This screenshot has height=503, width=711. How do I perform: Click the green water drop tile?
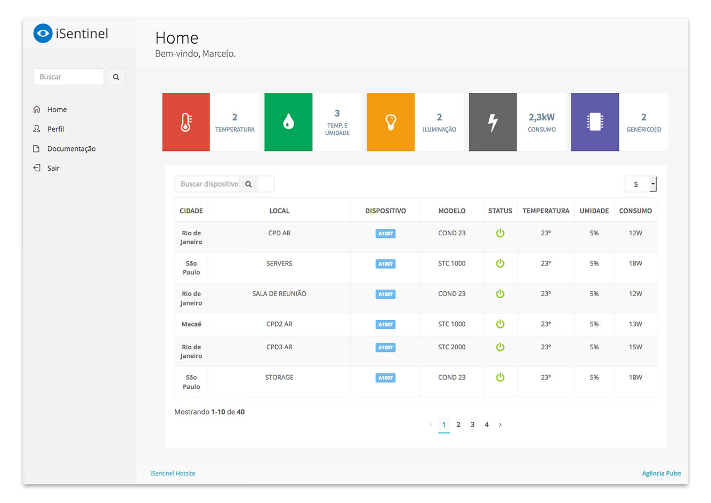click(288, 122)
